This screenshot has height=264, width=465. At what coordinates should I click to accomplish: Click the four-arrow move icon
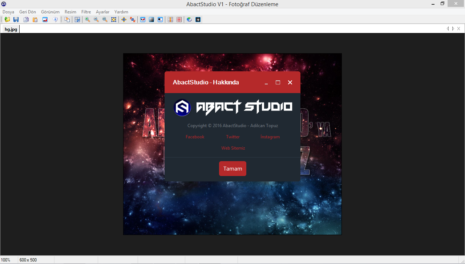(124, 20)
